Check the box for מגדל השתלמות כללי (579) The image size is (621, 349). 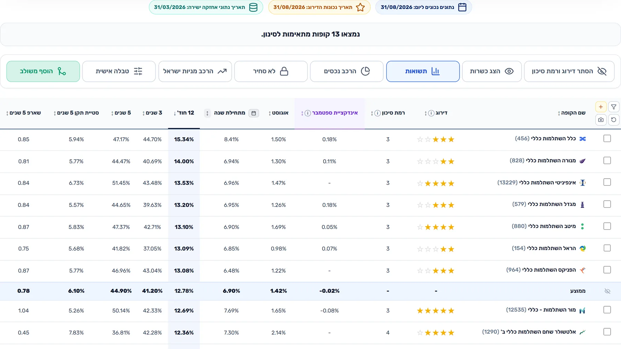pos(607,205)
